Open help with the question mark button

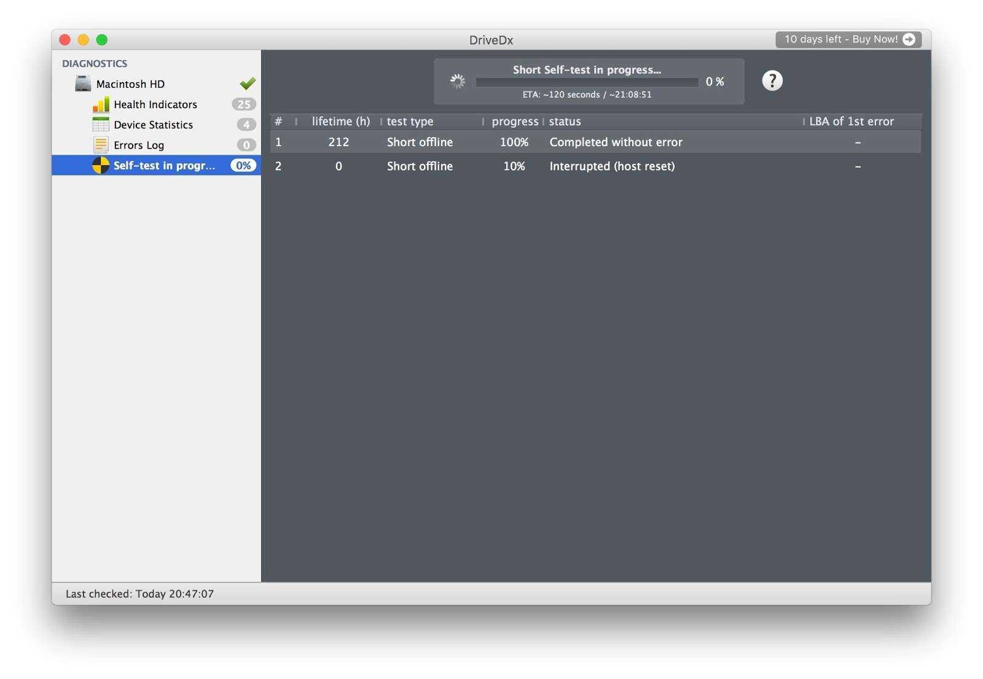[772, 80]
